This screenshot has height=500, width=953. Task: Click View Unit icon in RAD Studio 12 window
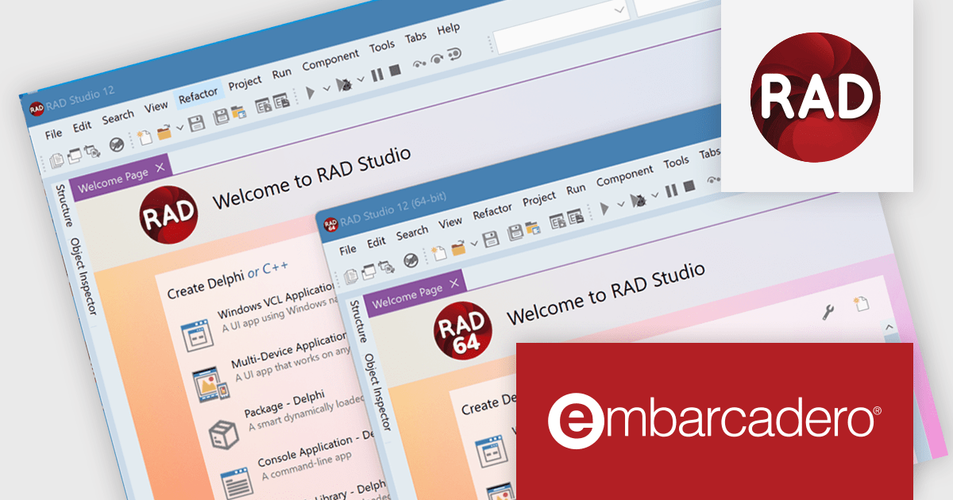coord(263,106)
